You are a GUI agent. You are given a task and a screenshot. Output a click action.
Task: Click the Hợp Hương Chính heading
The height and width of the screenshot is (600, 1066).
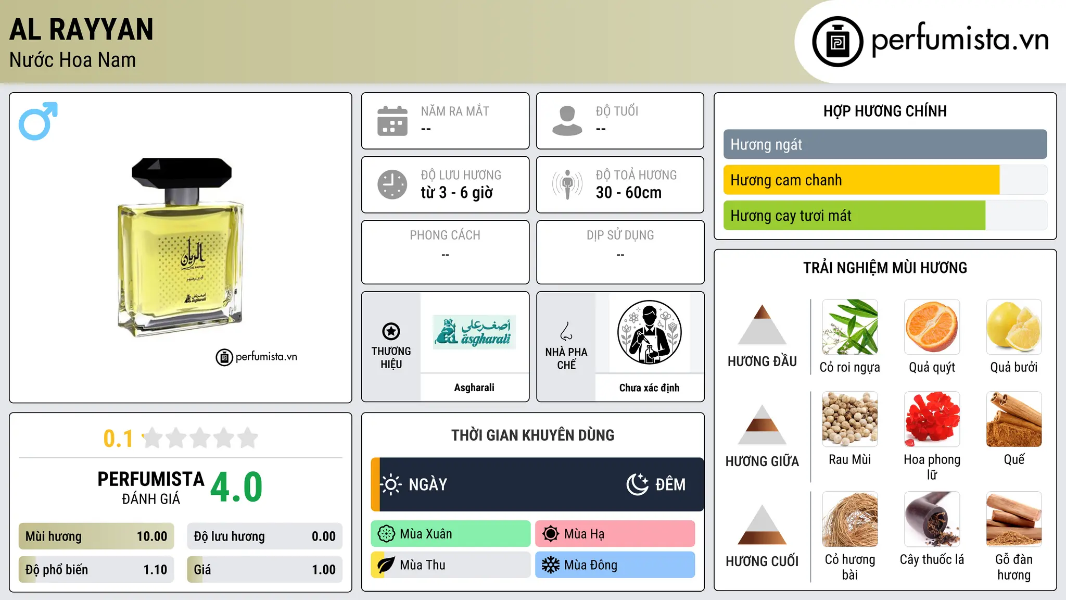point(885,111)
